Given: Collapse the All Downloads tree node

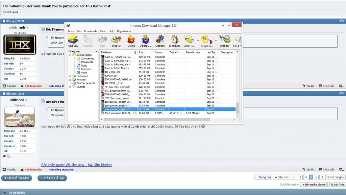Looking at the screenshot, I should 70,55.
